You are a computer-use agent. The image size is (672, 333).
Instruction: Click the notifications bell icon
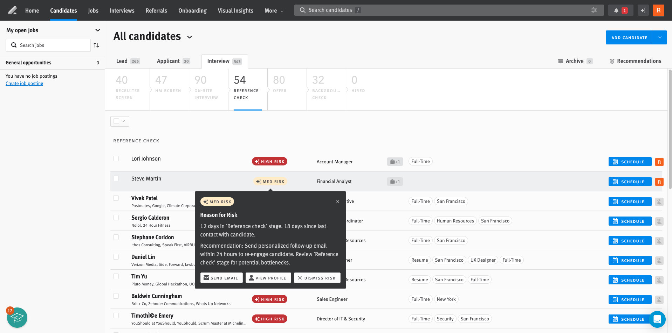[x=616, y=10]
